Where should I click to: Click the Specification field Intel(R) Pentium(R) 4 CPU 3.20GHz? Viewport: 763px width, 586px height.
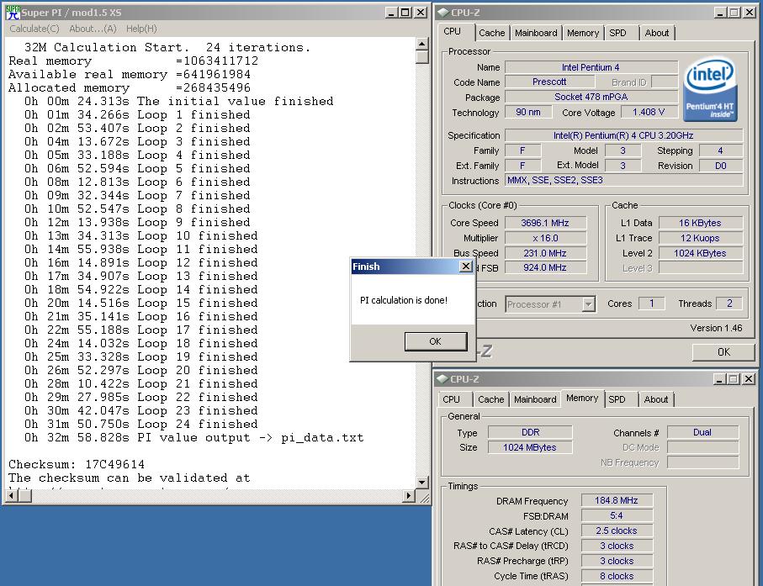click(x=623, y=135)
